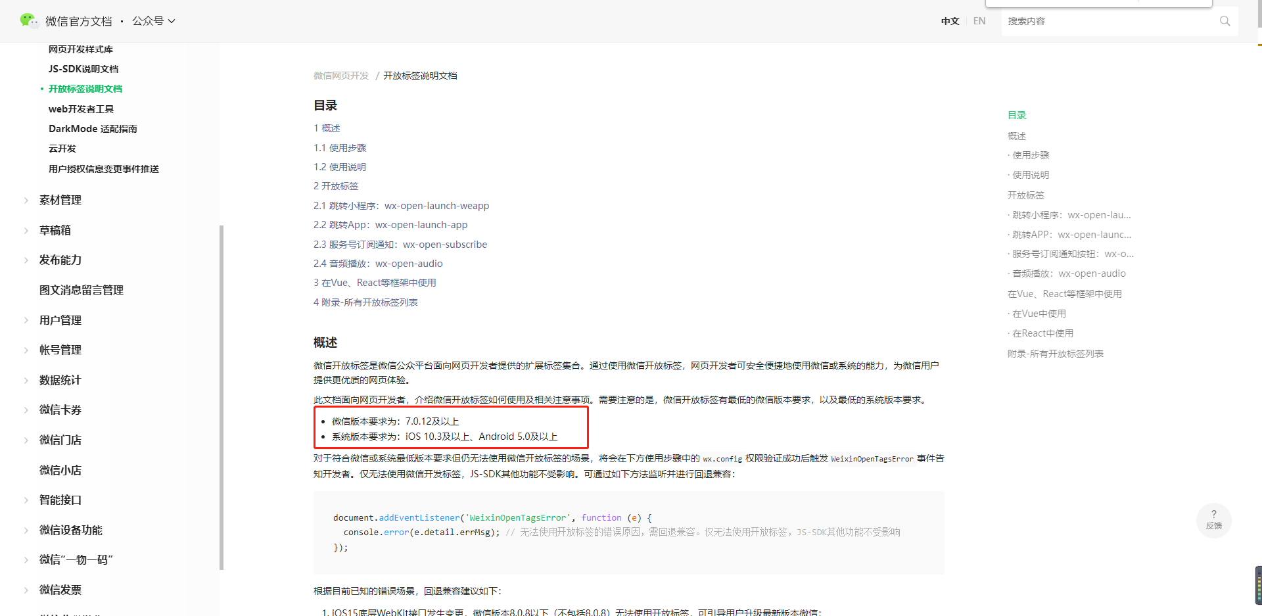
Task: Expand the 智能接口 section
Action: (60, 500)
